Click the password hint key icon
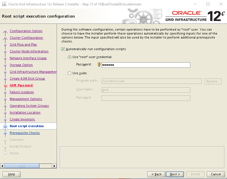Image resolution: width=227 pixels, height=179 pixels. [x=99, y=65]
